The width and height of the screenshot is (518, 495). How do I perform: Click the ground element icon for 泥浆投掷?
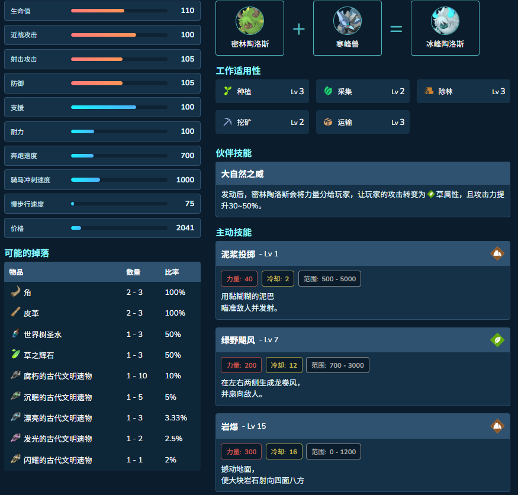[x=497, y=254]
